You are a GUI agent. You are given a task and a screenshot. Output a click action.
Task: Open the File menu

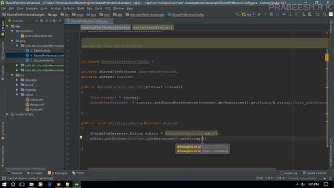(x=4, y=8)
